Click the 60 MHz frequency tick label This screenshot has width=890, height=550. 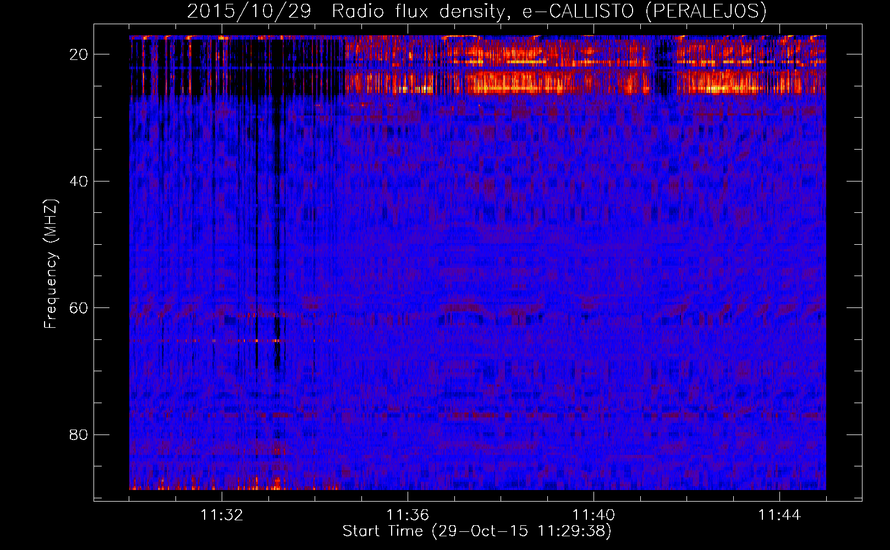coord(79,308)
